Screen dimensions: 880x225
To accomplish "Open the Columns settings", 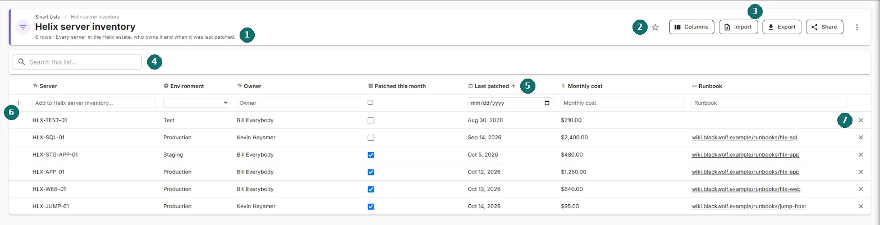I will click(691, 27).
